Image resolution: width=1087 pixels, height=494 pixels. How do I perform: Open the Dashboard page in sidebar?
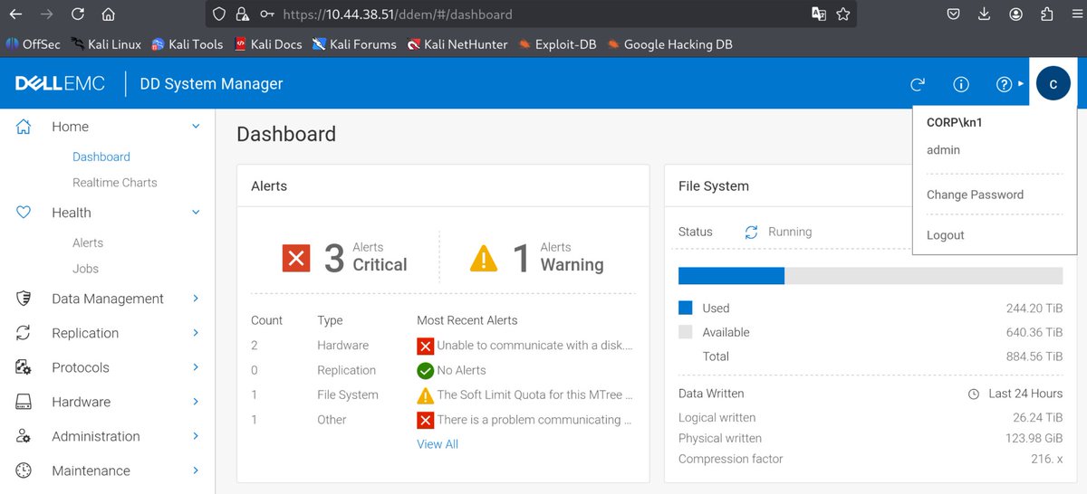click(x=101, y=157)
